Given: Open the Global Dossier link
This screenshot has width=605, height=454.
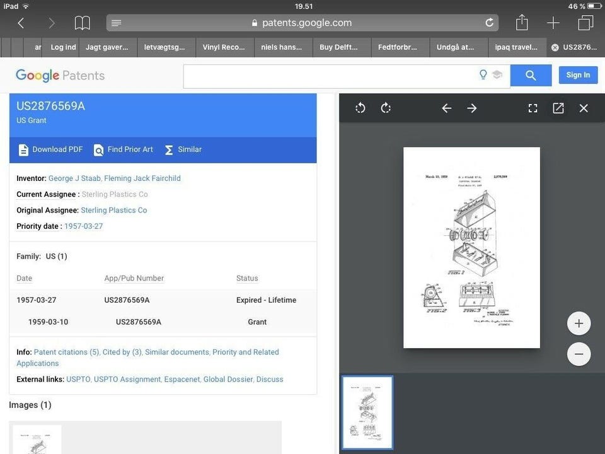Looking at the screenshot, I should tap(228, 380).
